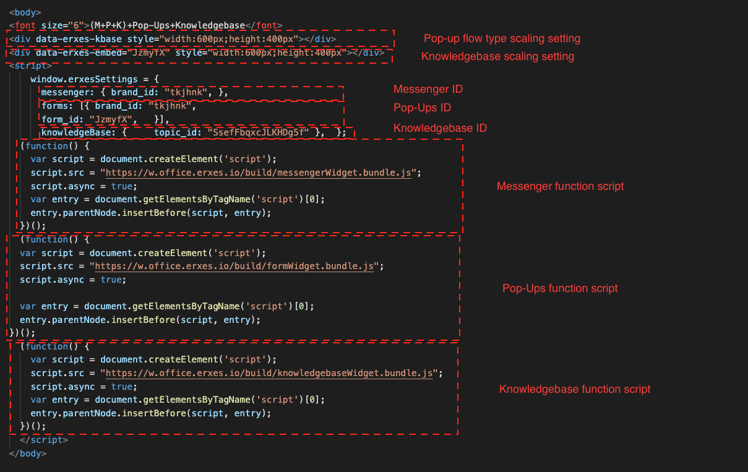Open the knowledgebaseWidget.bundle.js URL link

[269, 373]
